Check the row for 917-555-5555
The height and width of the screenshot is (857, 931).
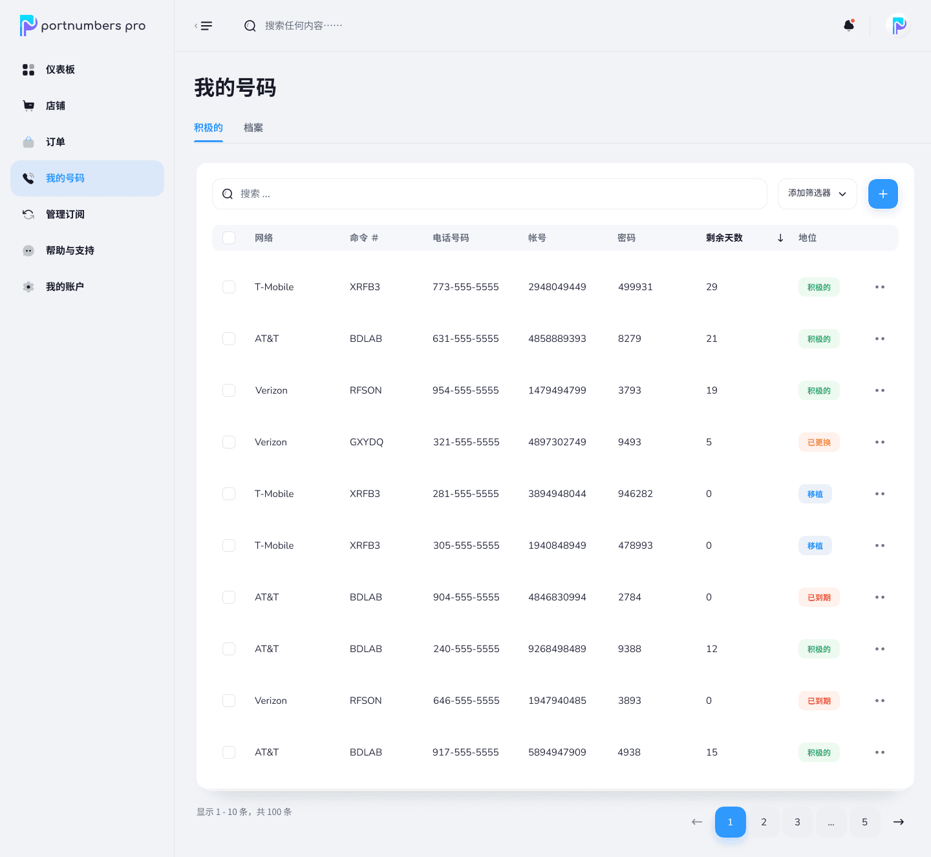click(x=229, y=752)
